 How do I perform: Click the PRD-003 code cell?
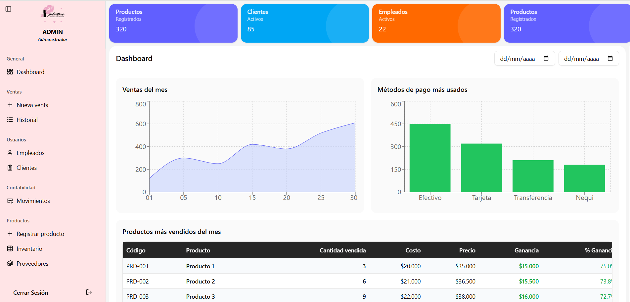point(137,296)
